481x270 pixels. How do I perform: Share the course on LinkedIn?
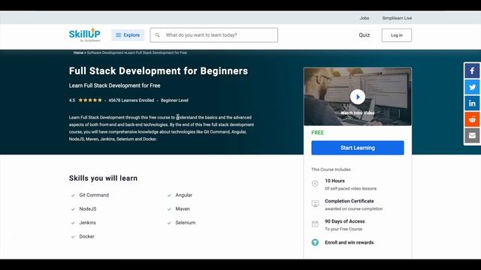click(472, 103)
